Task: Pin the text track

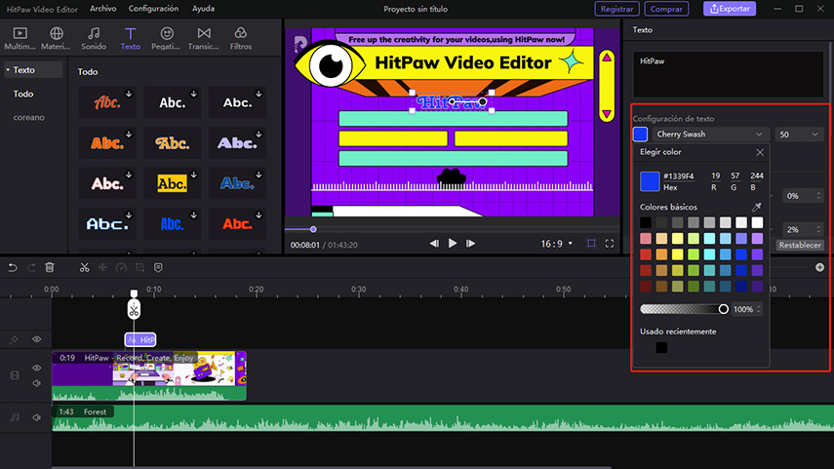Action: pyautogui.click(x=14, y=339)
